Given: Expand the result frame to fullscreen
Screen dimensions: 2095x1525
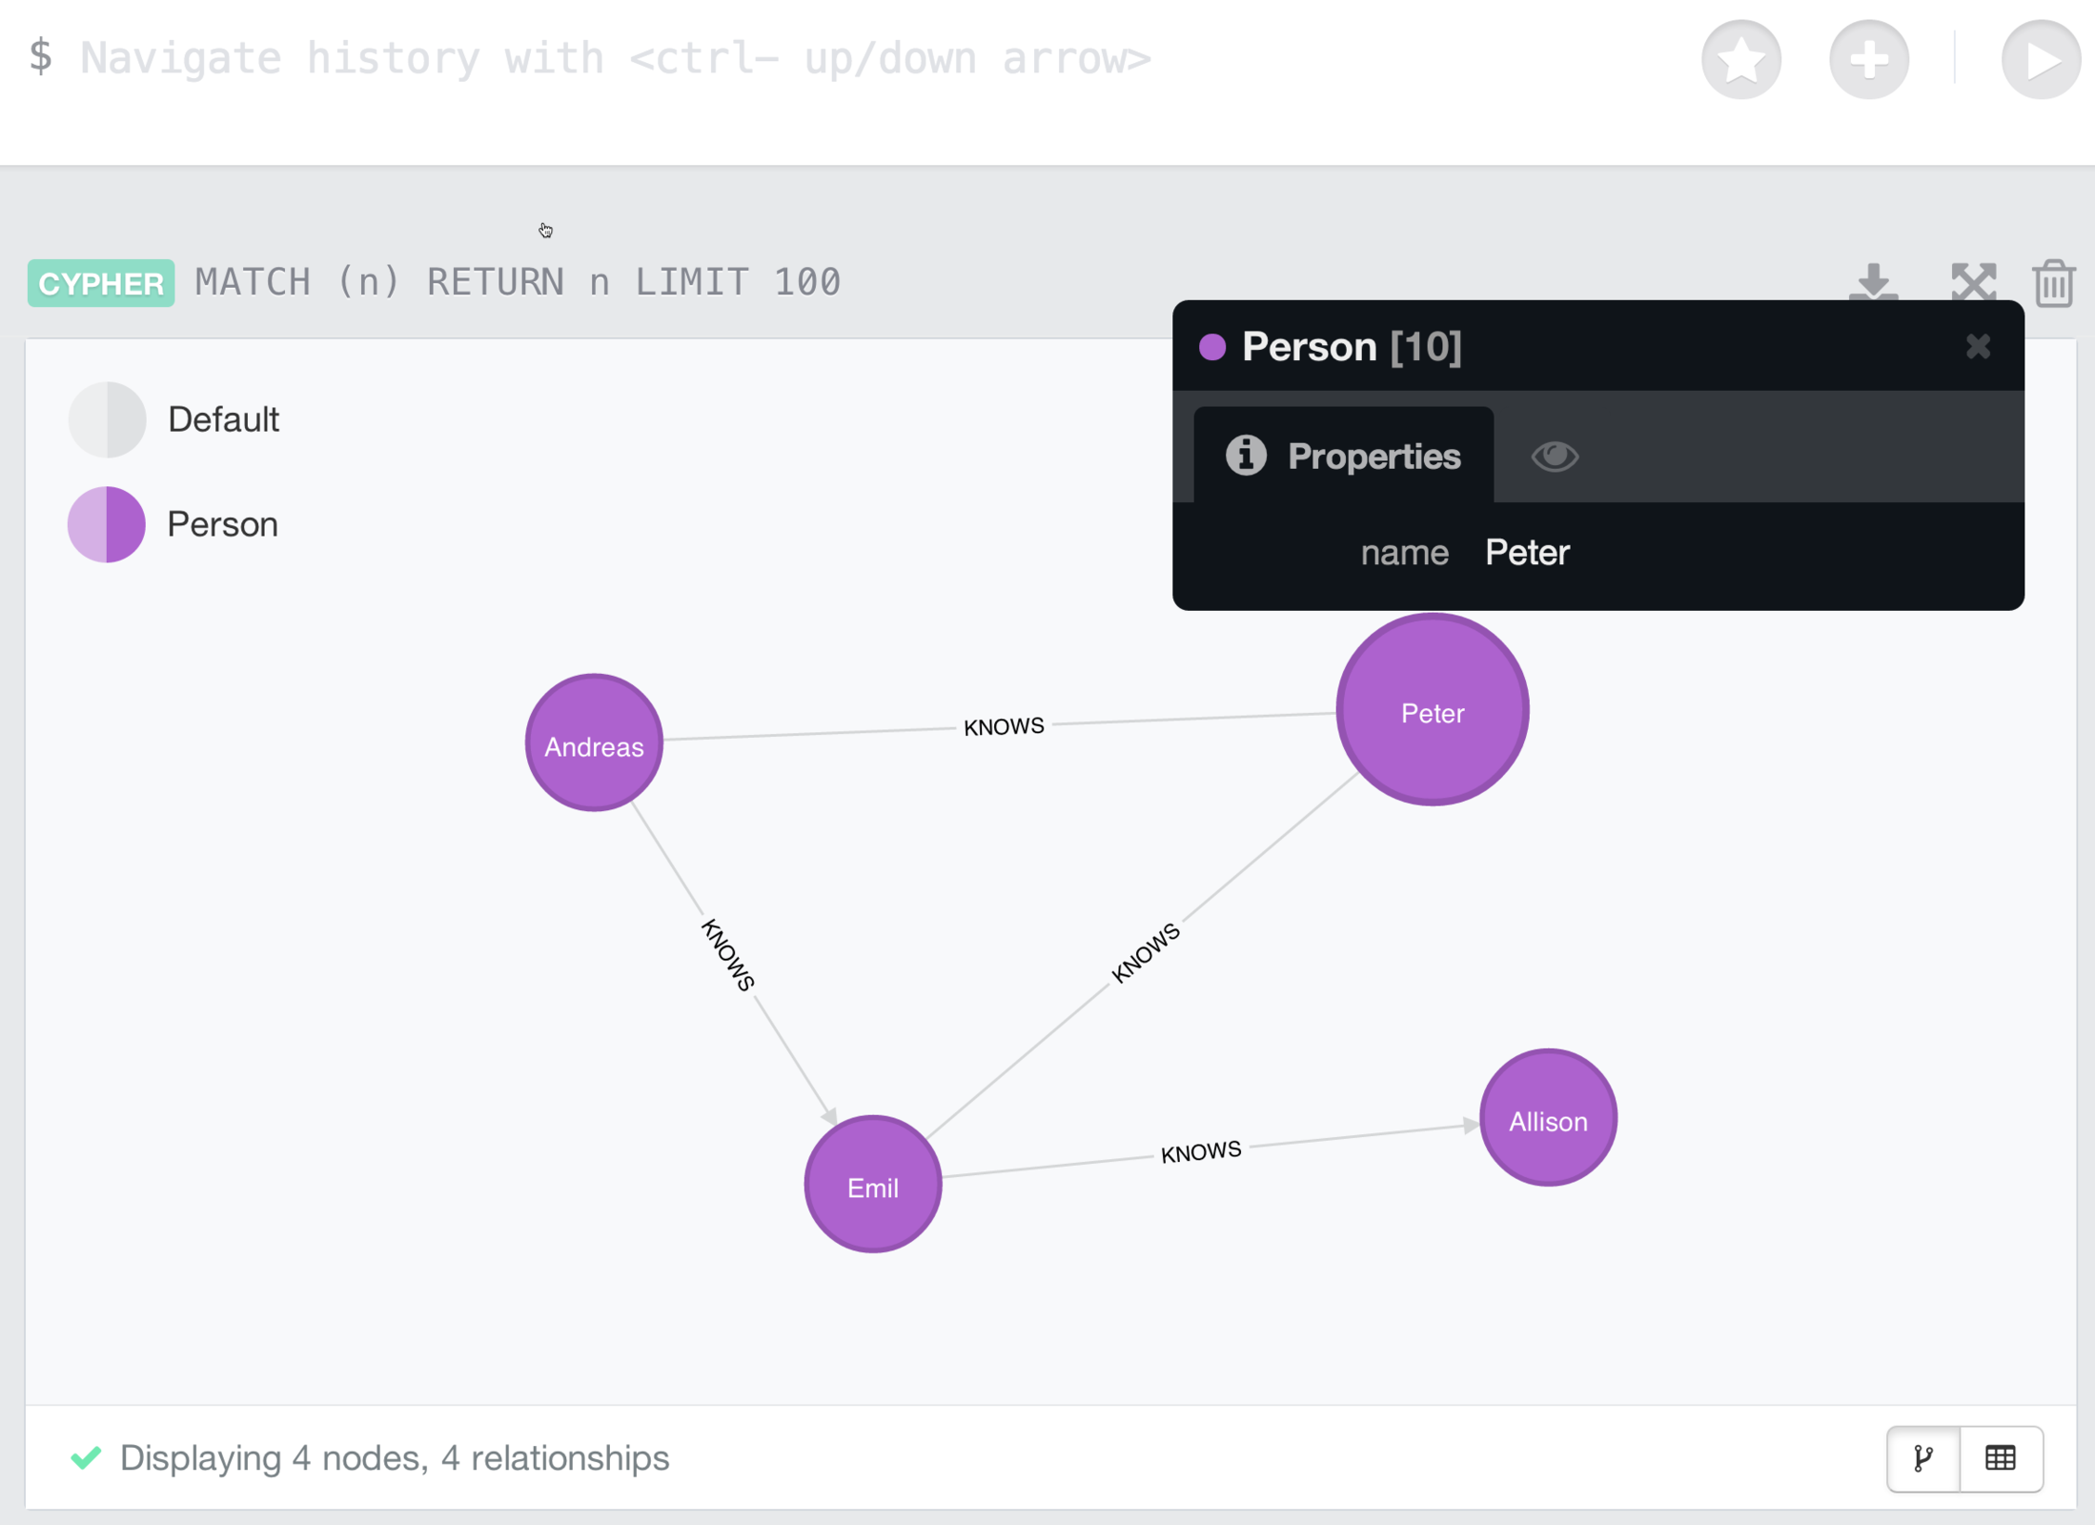Looking at the screenshot, I should click(x=1973, y=282).
